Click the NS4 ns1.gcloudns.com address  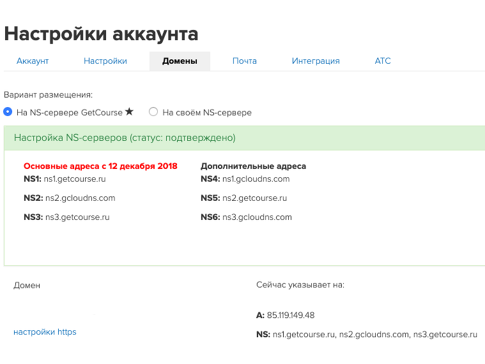tap(256, 179)
